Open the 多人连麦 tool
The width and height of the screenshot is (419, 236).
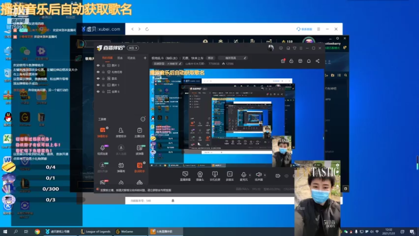tap(121, 150)
